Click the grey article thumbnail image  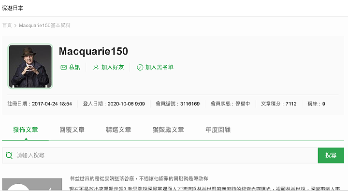point(32,184)
